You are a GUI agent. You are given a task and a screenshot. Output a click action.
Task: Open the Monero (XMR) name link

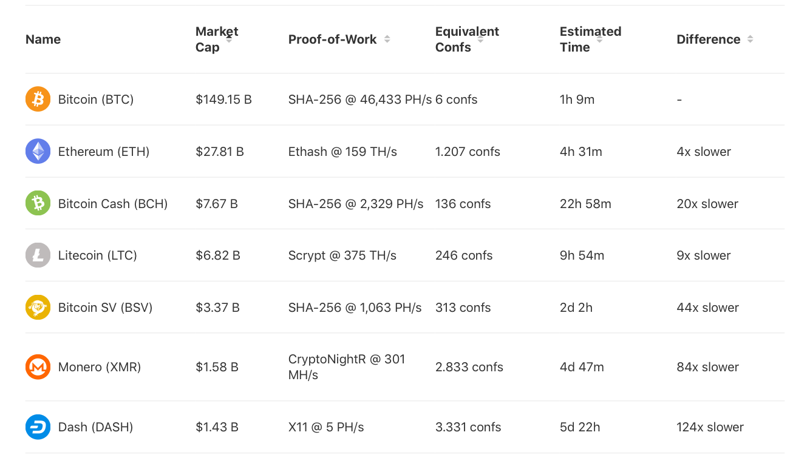click(x=100, y=367)
